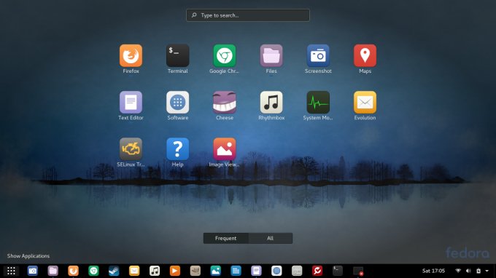Open Rhythmbox from the grid
This screenshot has width=496, height=278.
pyautogui.click(x=271, y=103)
